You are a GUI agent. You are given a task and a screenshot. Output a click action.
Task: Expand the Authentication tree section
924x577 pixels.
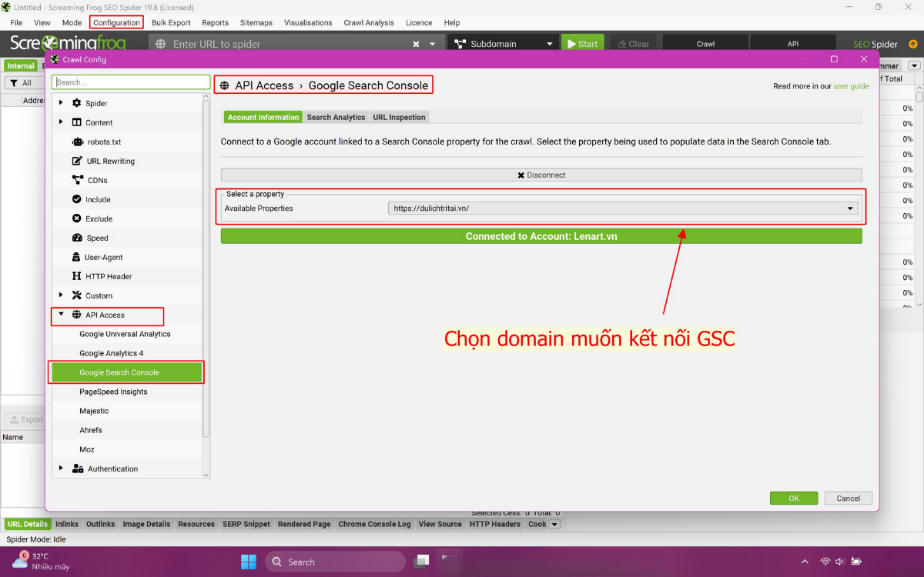(x=61, y=469)
